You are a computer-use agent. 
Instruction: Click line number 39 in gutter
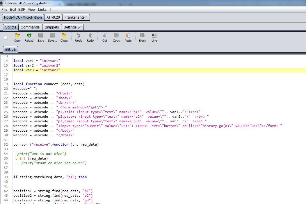pos(6,177)
